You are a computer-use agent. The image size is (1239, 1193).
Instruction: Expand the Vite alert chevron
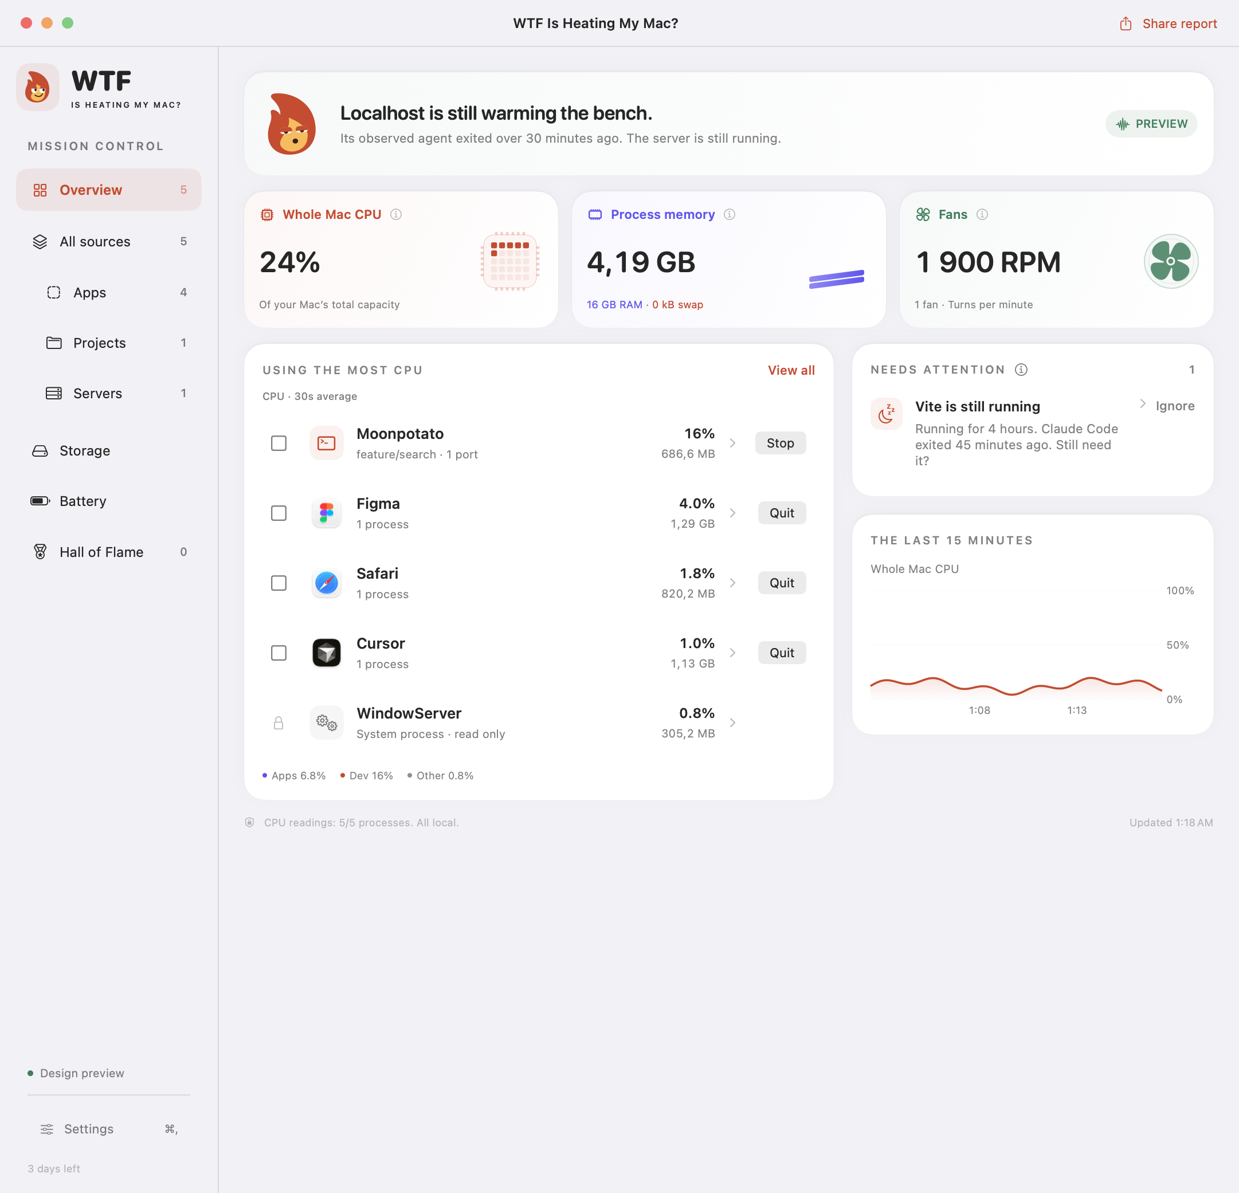[x=1142, y=403]
